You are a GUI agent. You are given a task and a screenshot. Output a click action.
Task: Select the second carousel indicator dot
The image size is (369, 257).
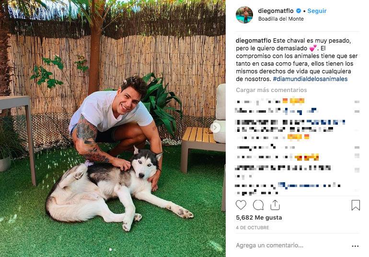[115, 249]
